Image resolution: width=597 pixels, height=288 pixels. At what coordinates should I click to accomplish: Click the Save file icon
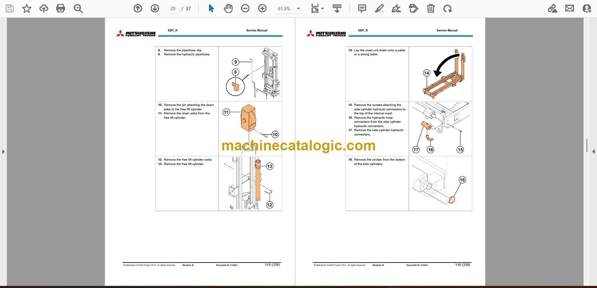click(10, 8)
